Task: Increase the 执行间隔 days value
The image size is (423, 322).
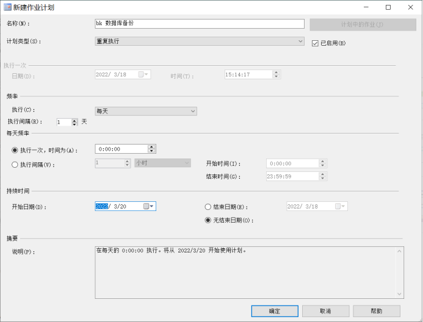Action: [74, 121]
